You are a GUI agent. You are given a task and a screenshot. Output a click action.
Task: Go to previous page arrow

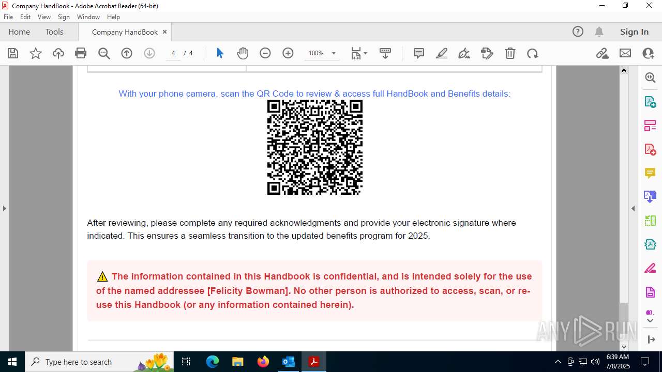coord(127,53)
